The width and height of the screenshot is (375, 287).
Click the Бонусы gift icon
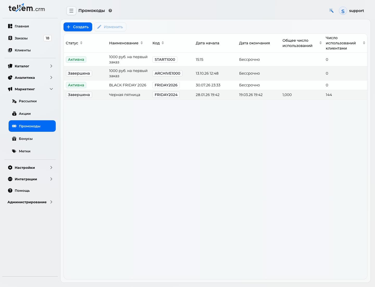coord(14,139)
